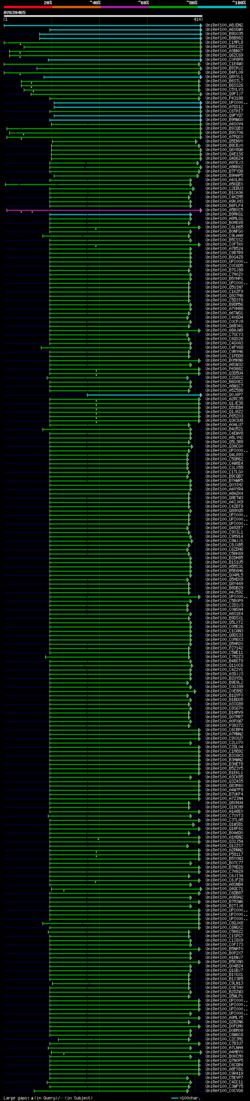The width and height of the screenshot is (250, 1101).
Task: Click the UniRef100_A4HBY0 label
Action: click(224, 1052)
